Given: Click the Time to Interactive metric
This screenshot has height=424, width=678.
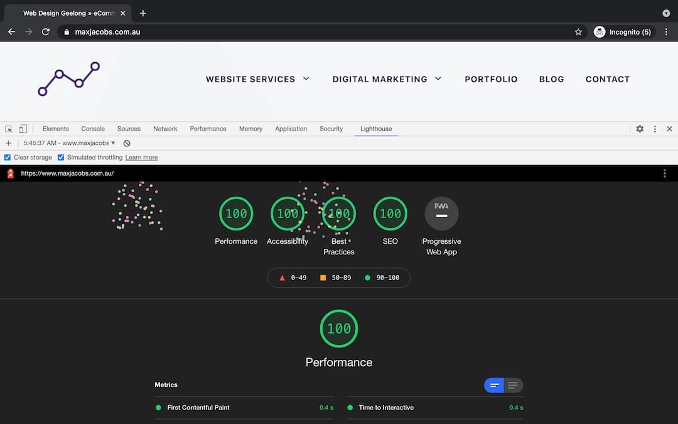Looking at the screenshot, I should pos(434,408).
